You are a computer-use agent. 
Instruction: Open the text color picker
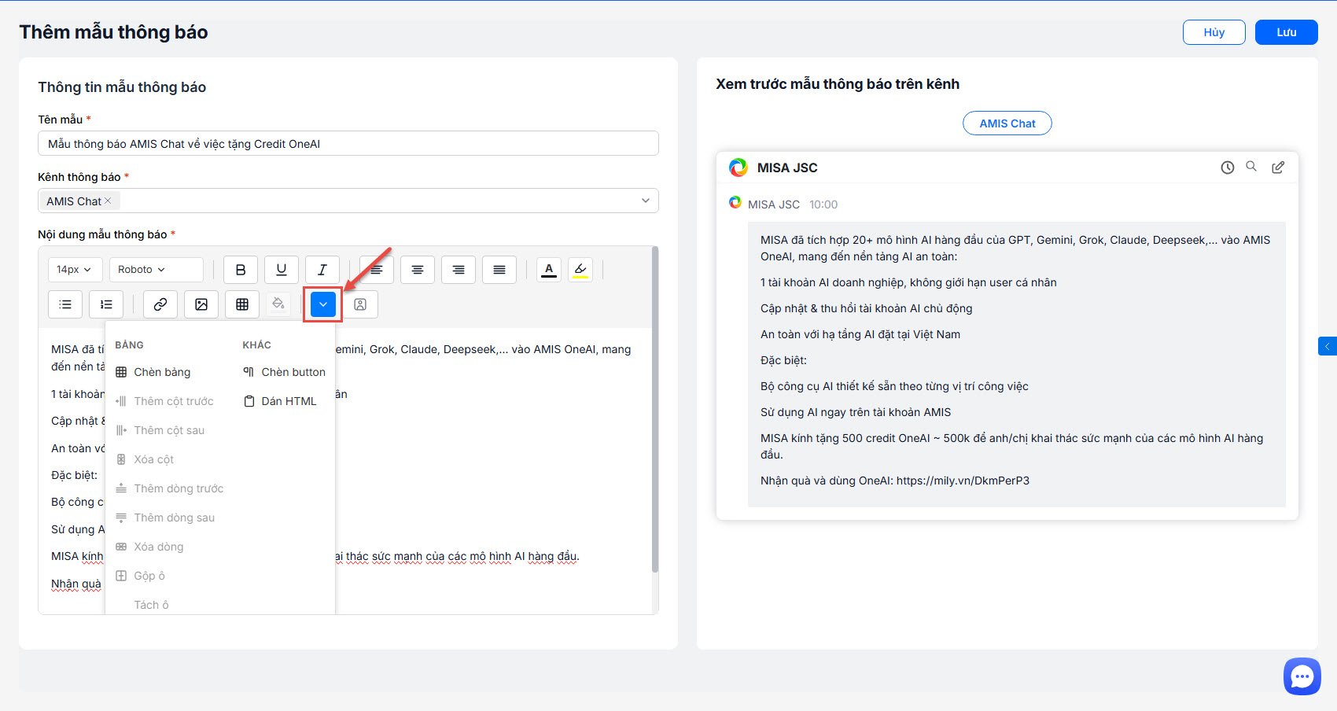[x=549, y=270]
